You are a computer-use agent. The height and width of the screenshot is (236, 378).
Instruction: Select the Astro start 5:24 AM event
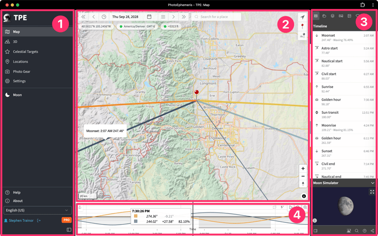point(344,51)
